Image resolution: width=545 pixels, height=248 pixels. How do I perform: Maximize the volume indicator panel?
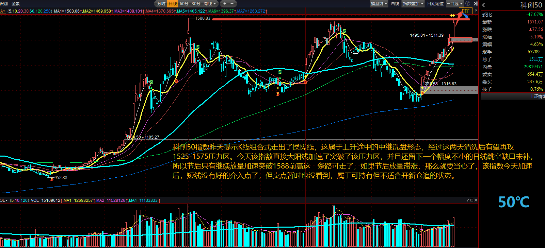(471, 200)
